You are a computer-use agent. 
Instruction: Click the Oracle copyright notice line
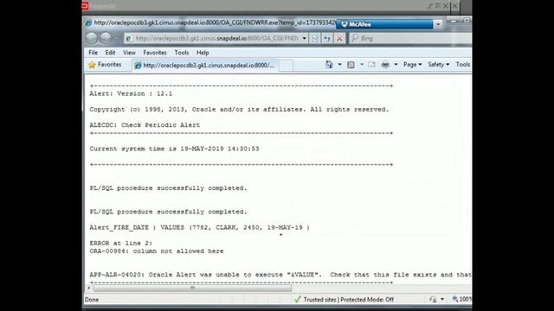pos(239,110)
